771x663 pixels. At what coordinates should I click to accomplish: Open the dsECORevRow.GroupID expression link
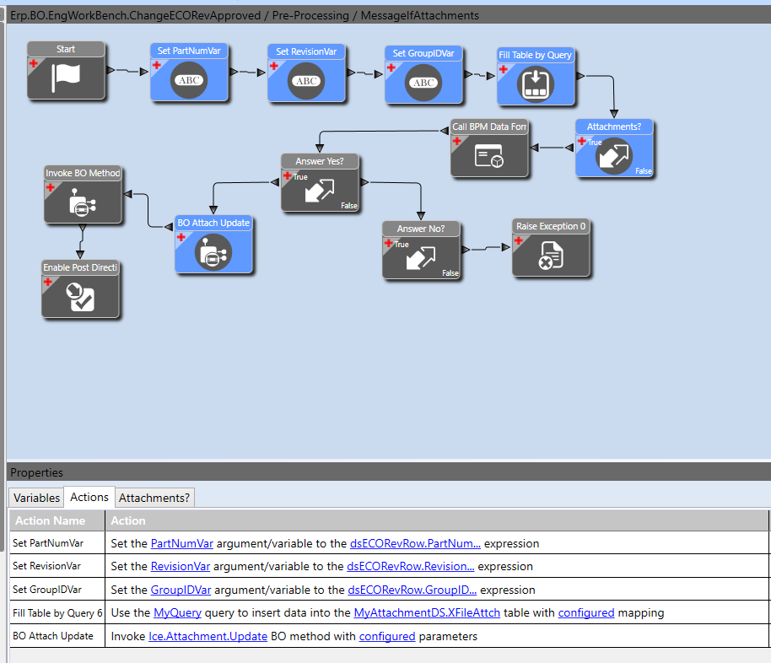(412, 590)
